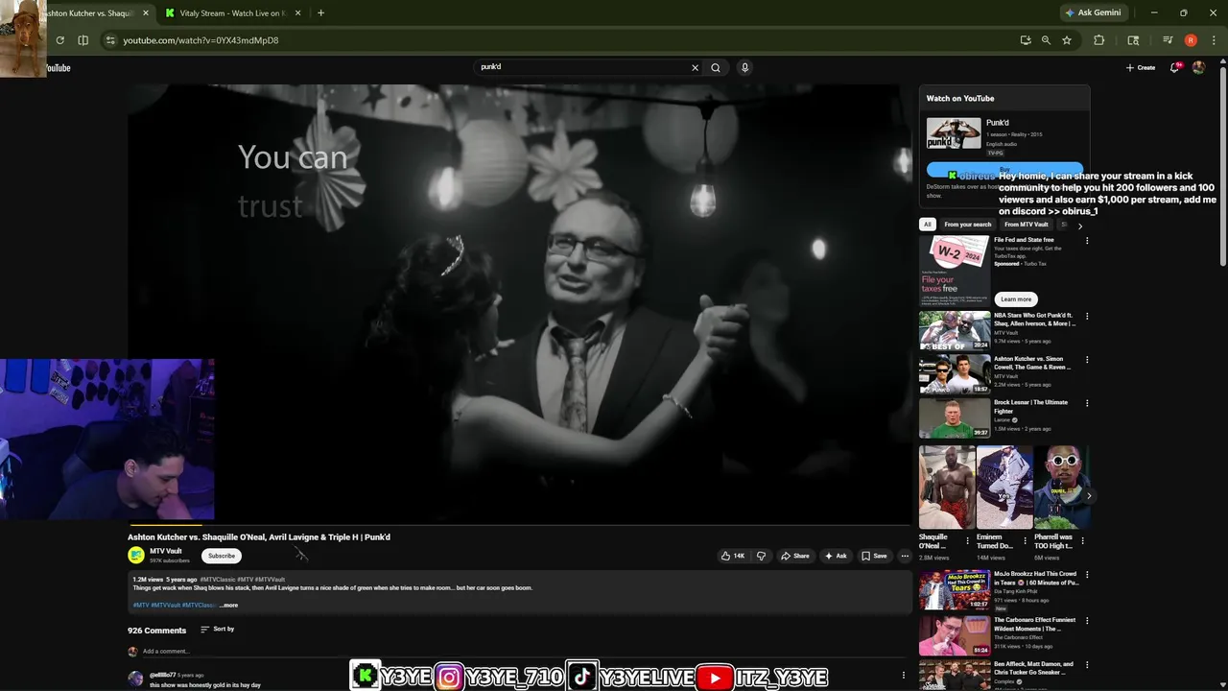Click Ask Gemini in the title bar
The width and height of the screenshot is (1228, 691).
pos(1093,13)
